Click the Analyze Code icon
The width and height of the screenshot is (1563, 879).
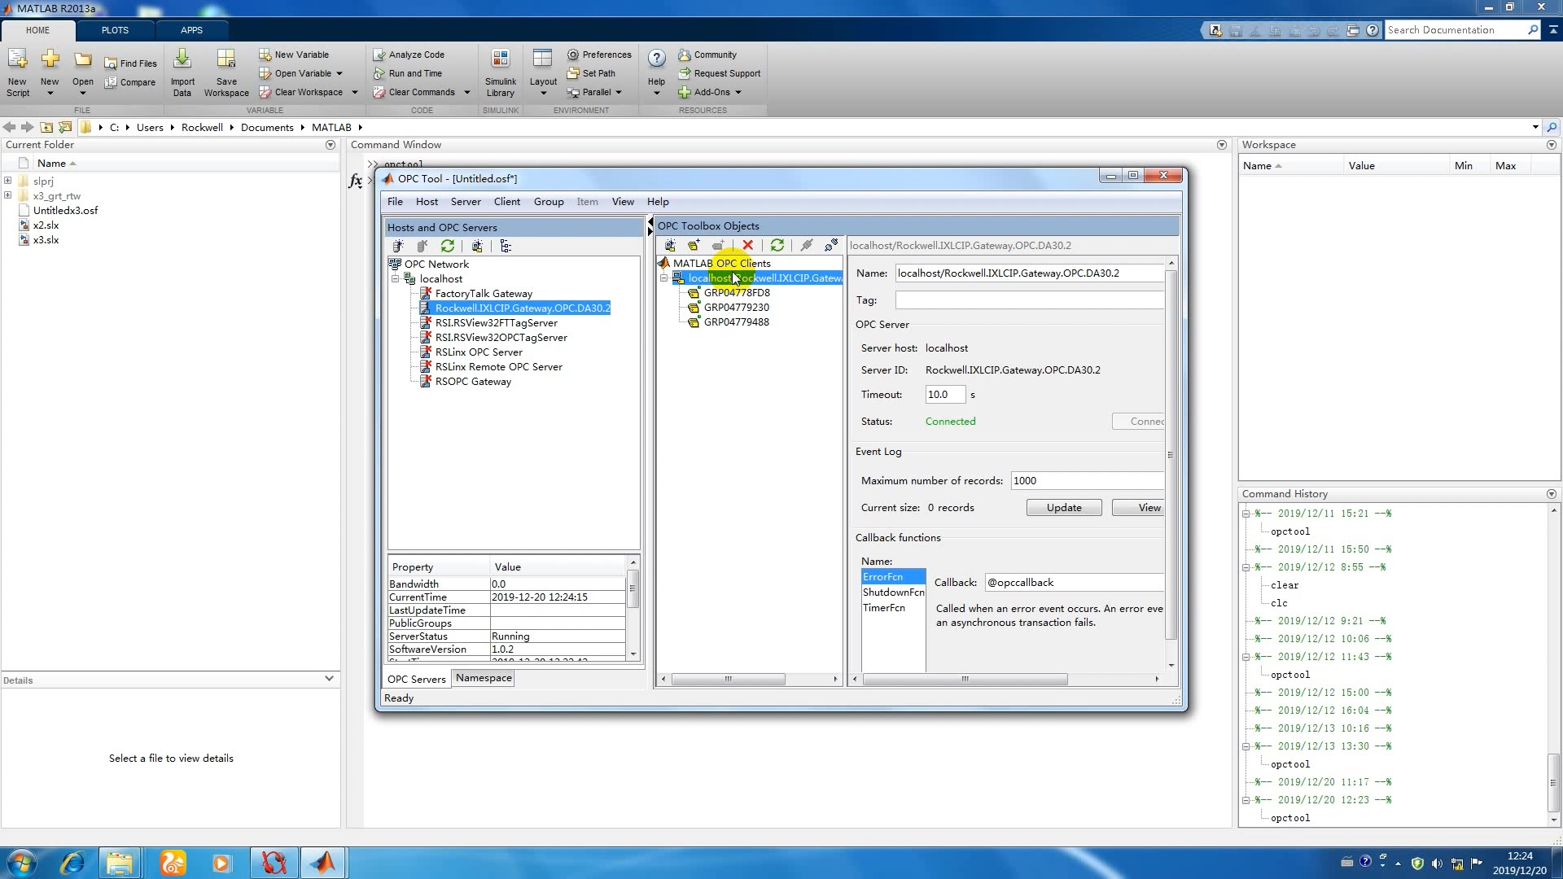tap(379, 55)
